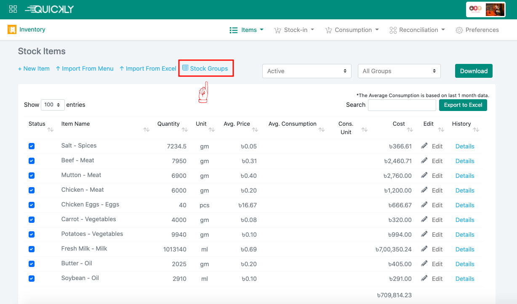Open the Active status filter dropdown
Image resolution: width=517 pixels, height=304 pixels.
click(306, 71)
